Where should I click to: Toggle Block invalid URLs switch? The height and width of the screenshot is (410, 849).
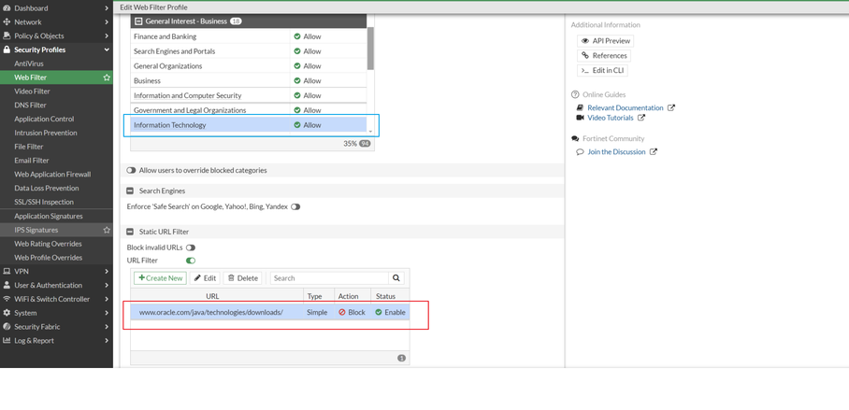[191, 247]
